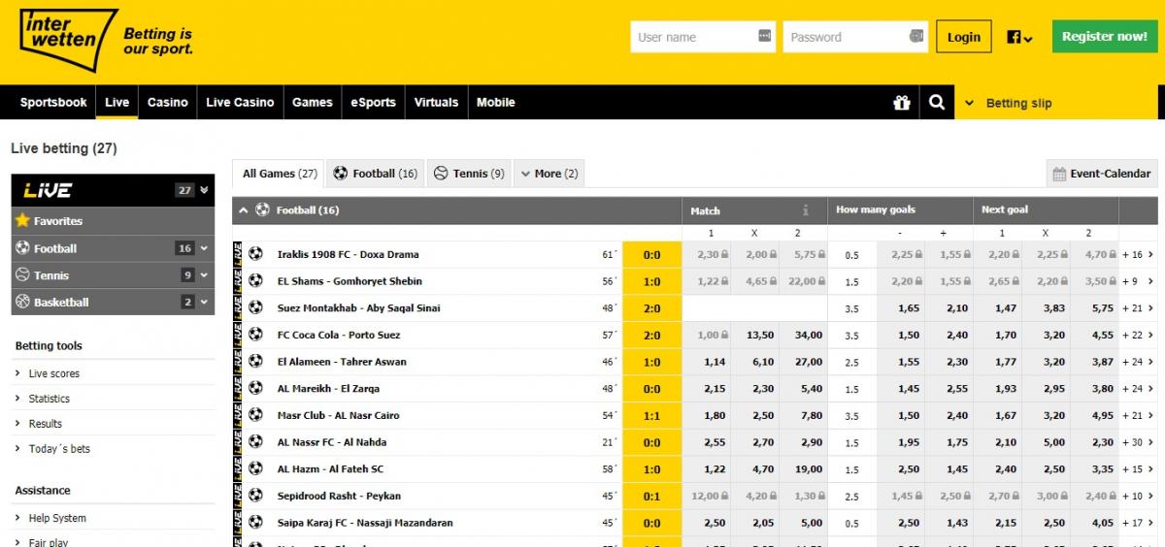Open the More (2) dropdown tab
Image resolution: width=1165 pixels, height=547 pixels.
tap(549, 174)
